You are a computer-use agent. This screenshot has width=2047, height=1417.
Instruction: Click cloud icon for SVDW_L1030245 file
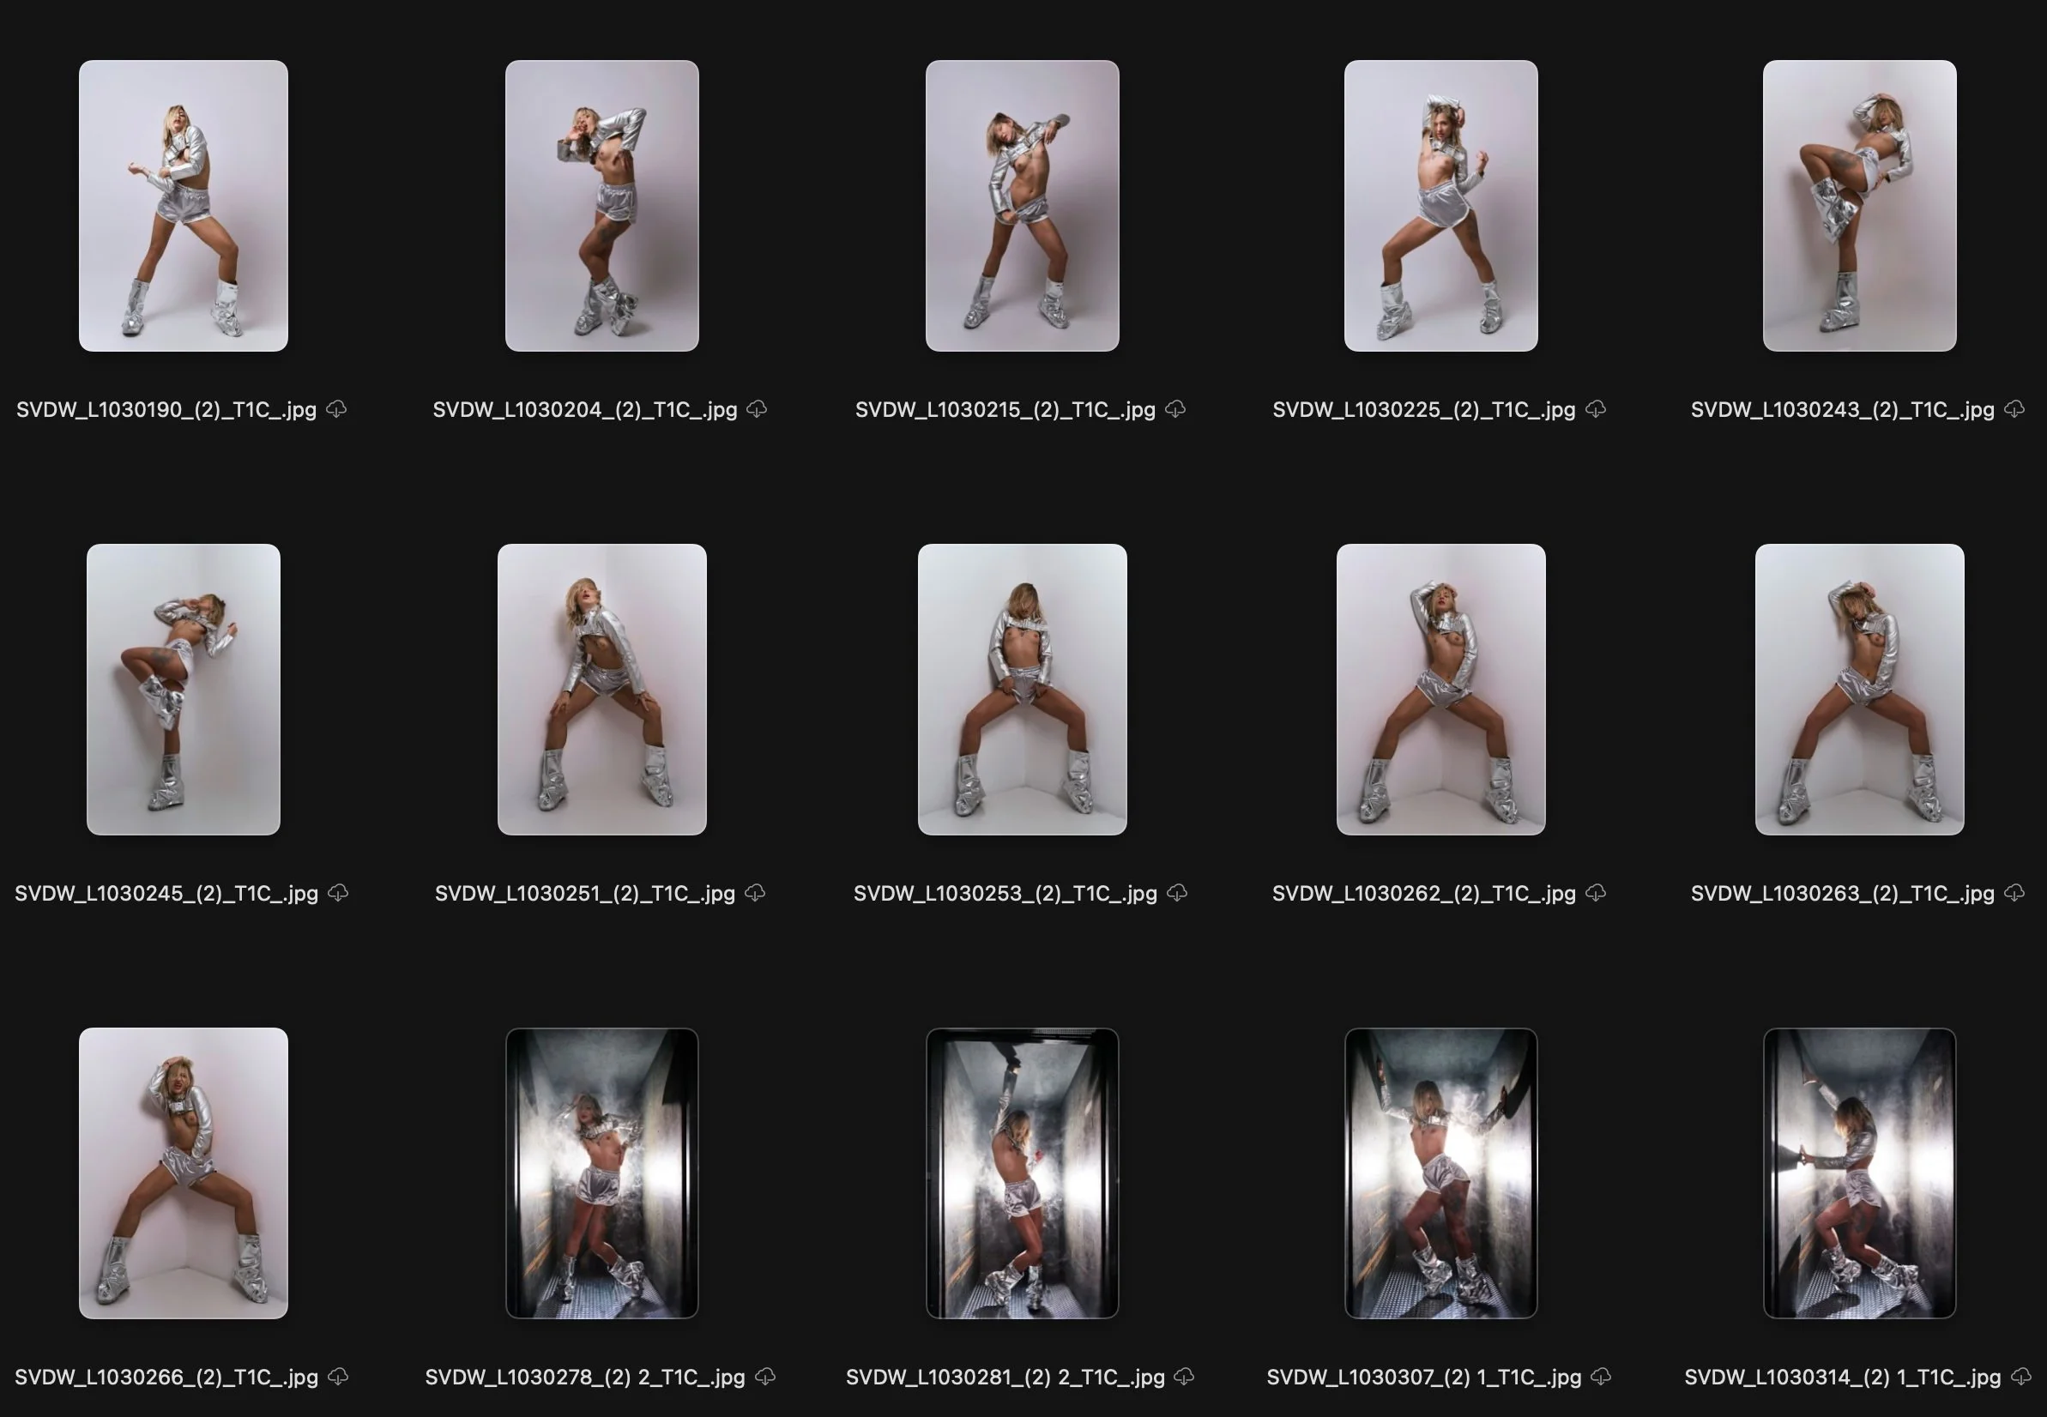[338, 892]
